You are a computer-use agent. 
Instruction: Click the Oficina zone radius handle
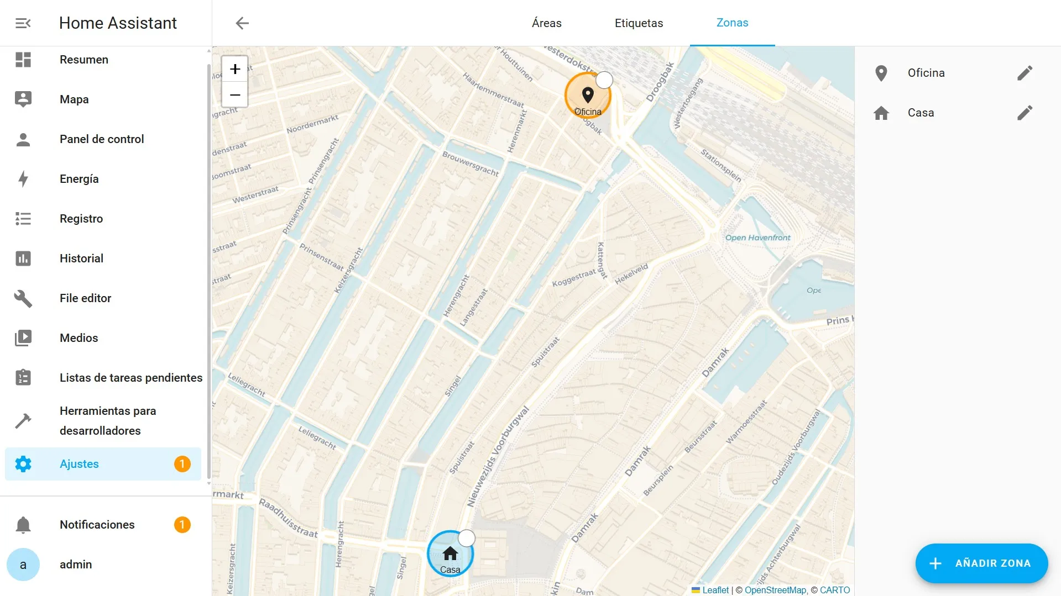pyautogui.click(x=604, y=80)
